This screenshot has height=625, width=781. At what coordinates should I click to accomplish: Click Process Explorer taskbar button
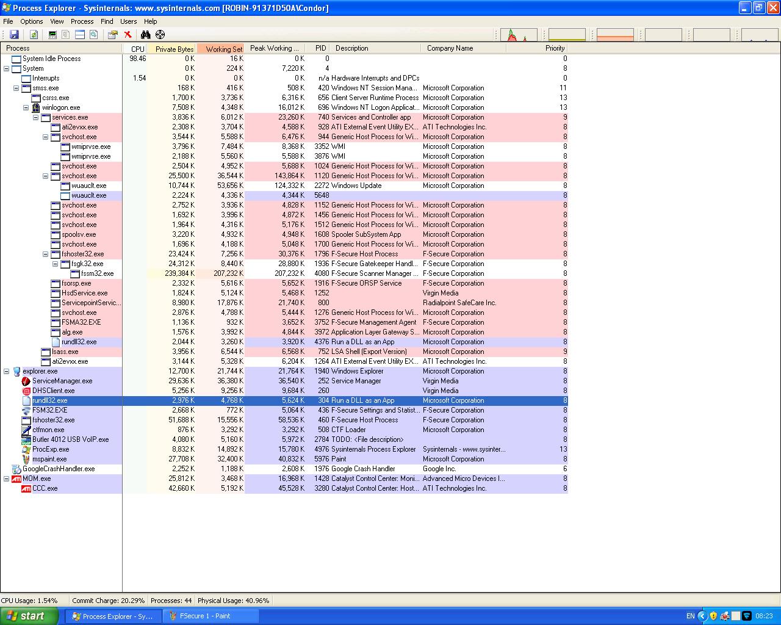pos(113,616)
